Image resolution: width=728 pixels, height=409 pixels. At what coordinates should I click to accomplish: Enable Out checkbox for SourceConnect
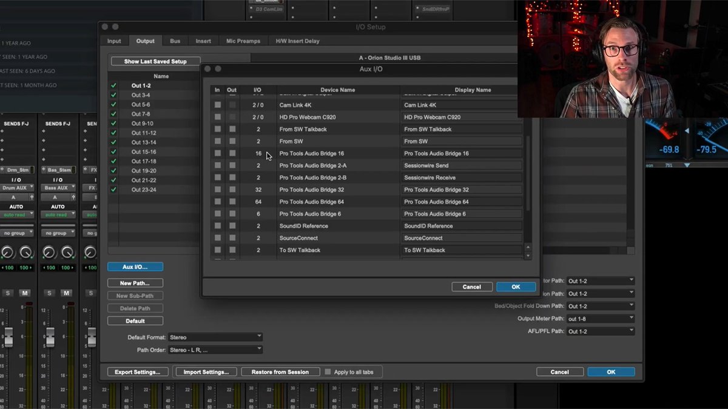pyautogui.click(x=232, y=238)
